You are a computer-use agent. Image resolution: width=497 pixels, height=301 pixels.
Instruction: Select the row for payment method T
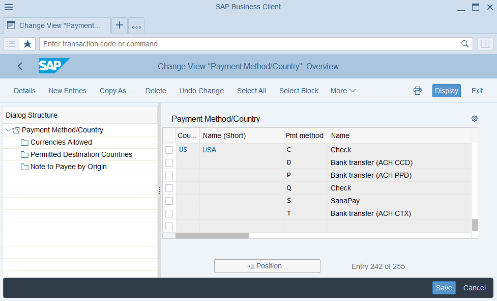click(x=169, y=213)
